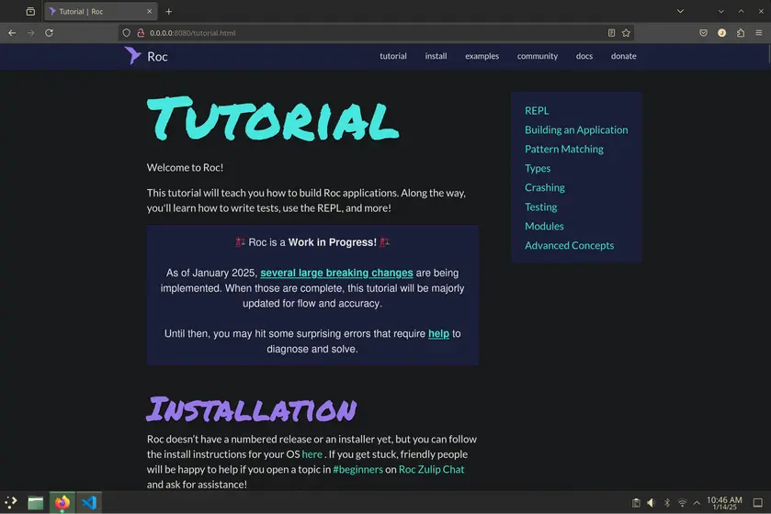771x514 pixels.
Task: Open the Firefox hamburger menu
Action: pos(759,33)
